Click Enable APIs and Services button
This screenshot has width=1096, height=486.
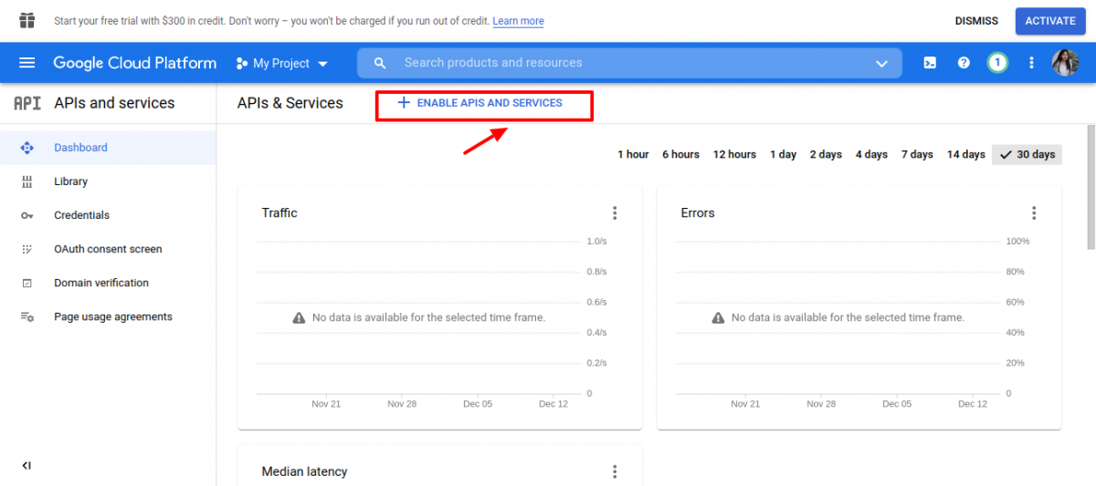[x=480, y=103]
